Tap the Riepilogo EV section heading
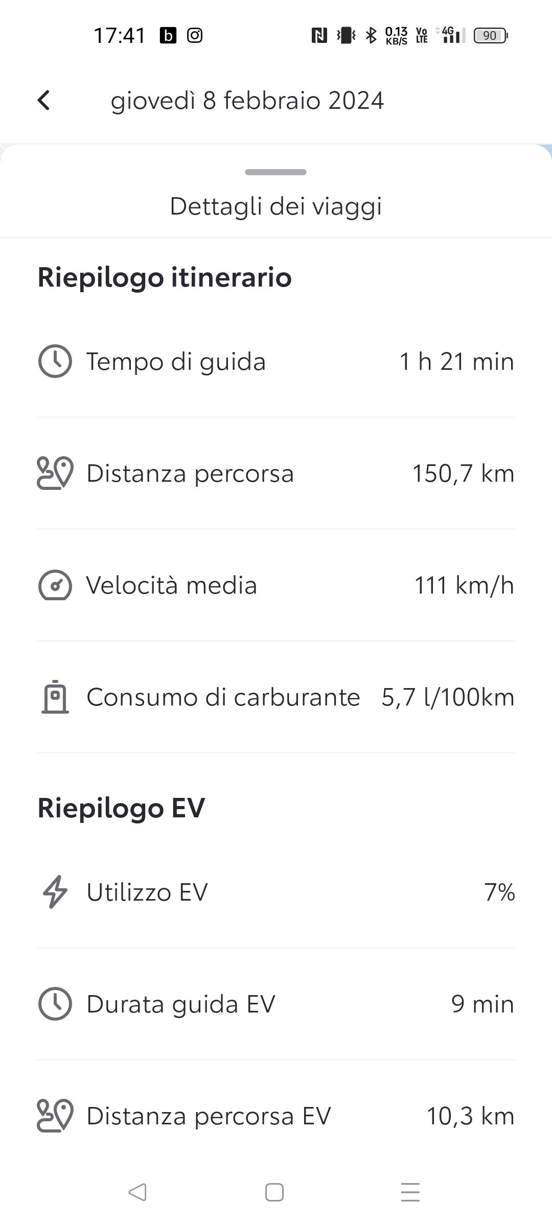Viewport: 552px width, 1226px height. tap(121, 808)
